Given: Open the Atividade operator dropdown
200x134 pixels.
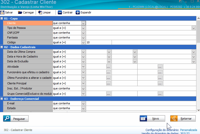Looking at the screenshot, I should (x=83, y=67).
